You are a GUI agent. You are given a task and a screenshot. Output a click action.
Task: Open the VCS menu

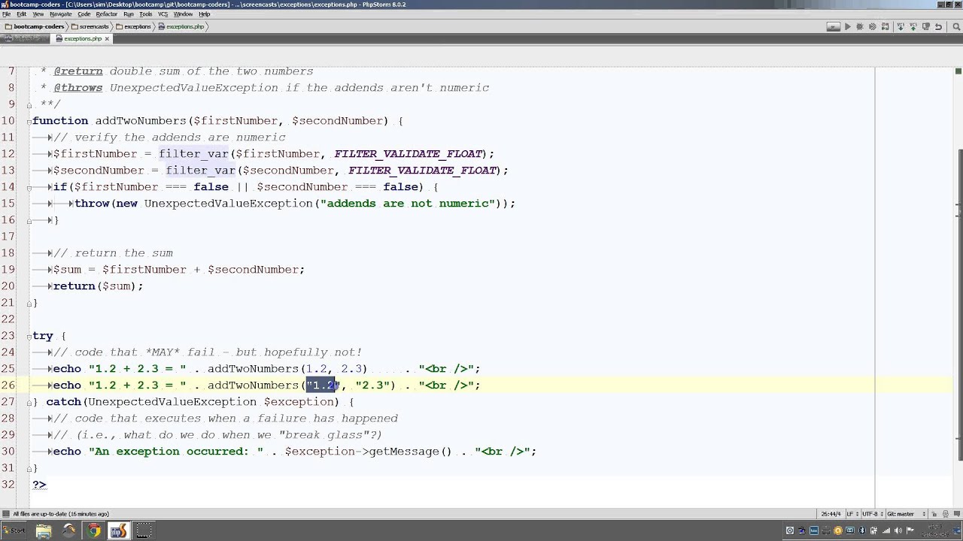click(x=163, y=14)
